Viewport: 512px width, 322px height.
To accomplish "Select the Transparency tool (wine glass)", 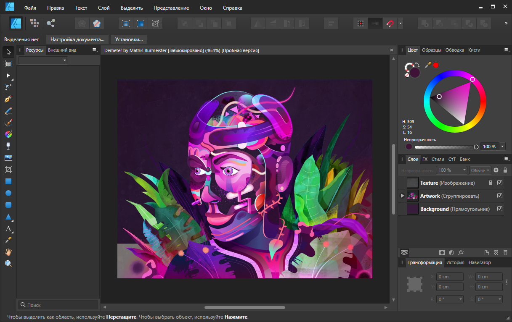I will pyautogui.click(x=8, y=146).
